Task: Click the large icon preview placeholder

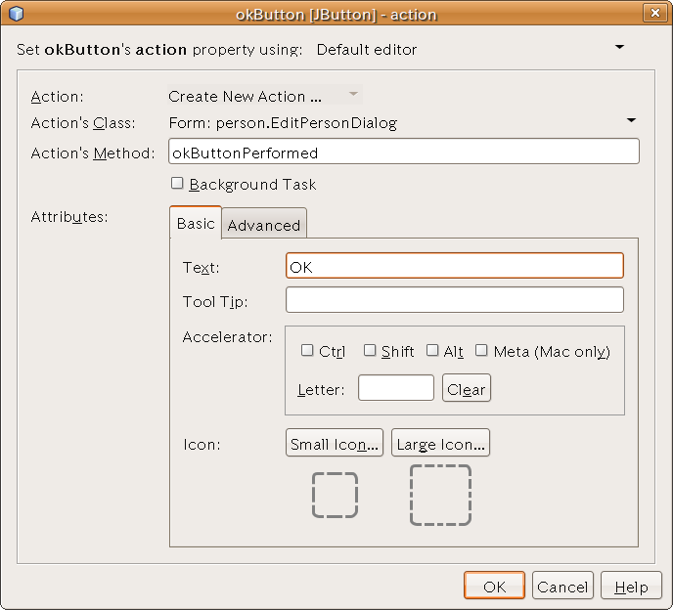Action: [x=440, y=495]
